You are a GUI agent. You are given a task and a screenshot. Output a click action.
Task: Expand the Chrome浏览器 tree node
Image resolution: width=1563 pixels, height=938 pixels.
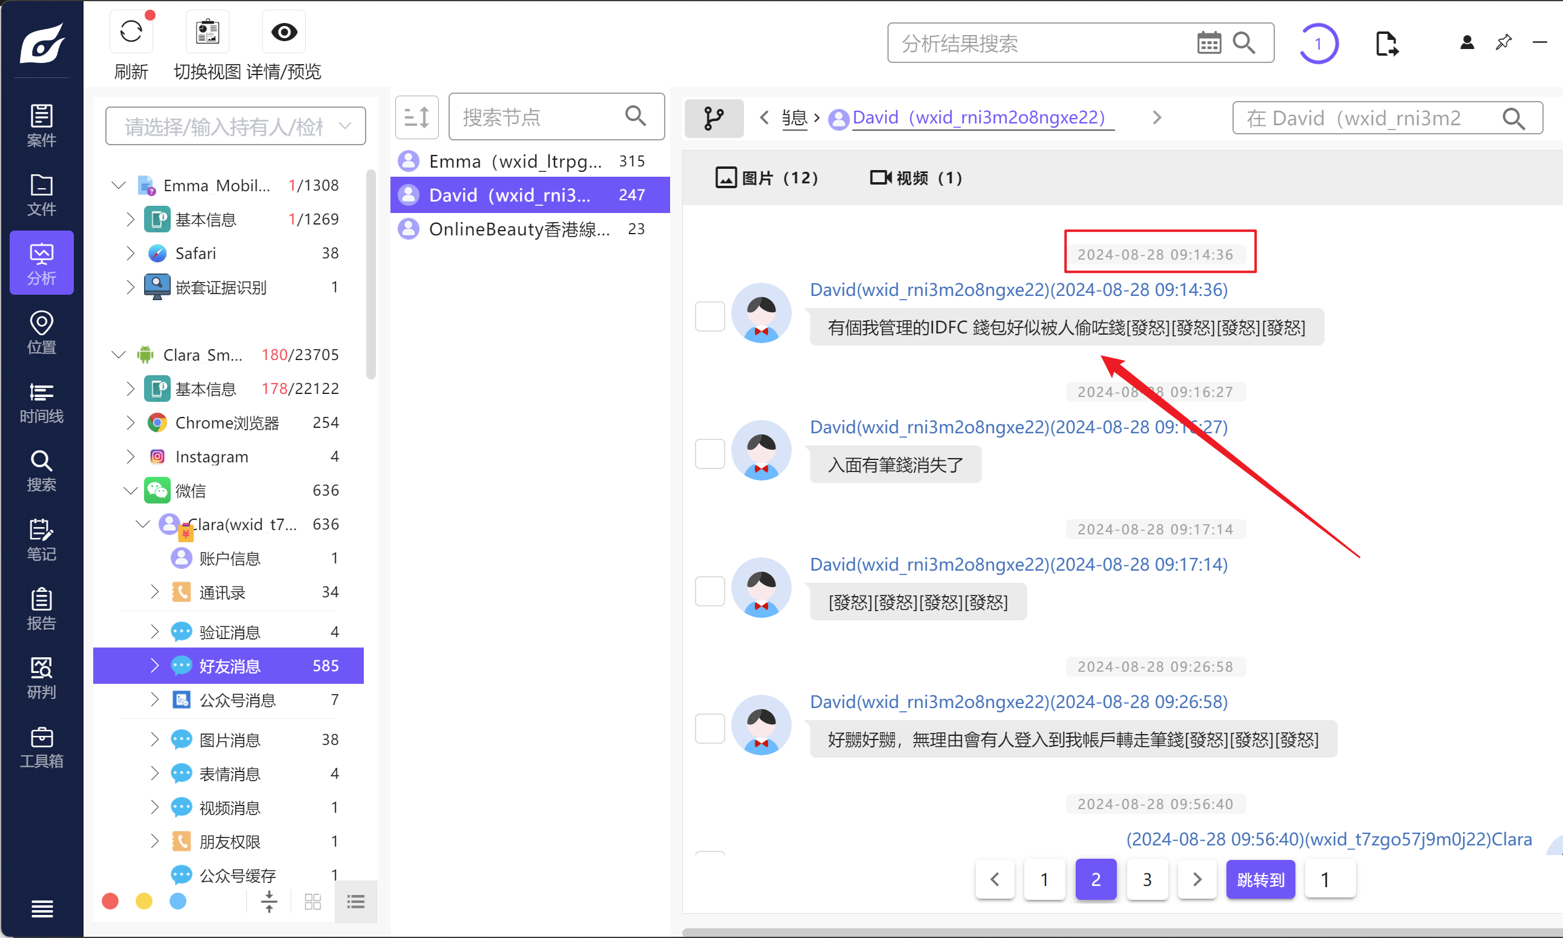point(130,422)
